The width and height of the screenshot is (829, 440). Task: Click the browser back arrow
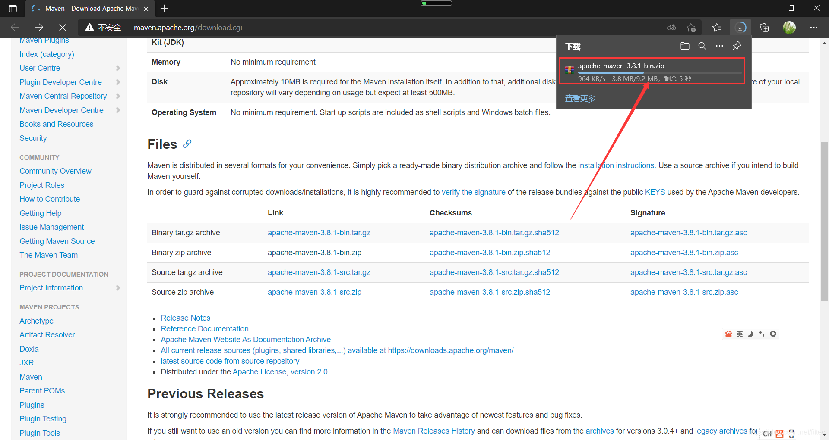(15, 28)
